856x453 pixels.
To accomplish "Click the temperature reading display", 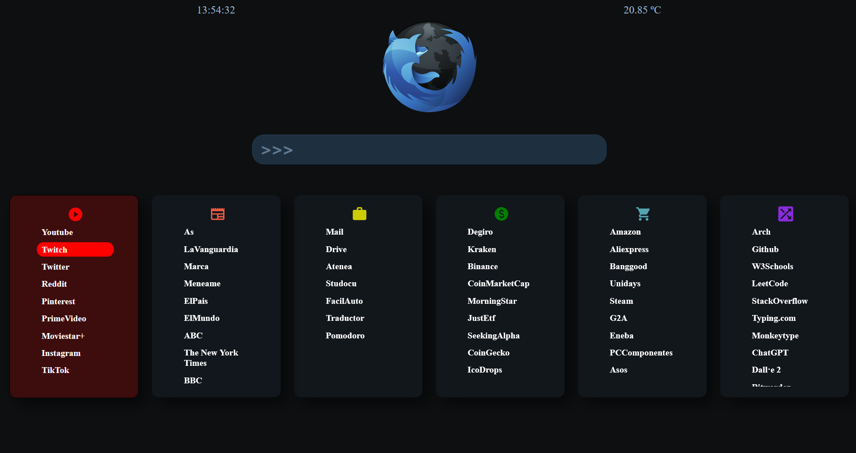I will [x=642, y=10].
